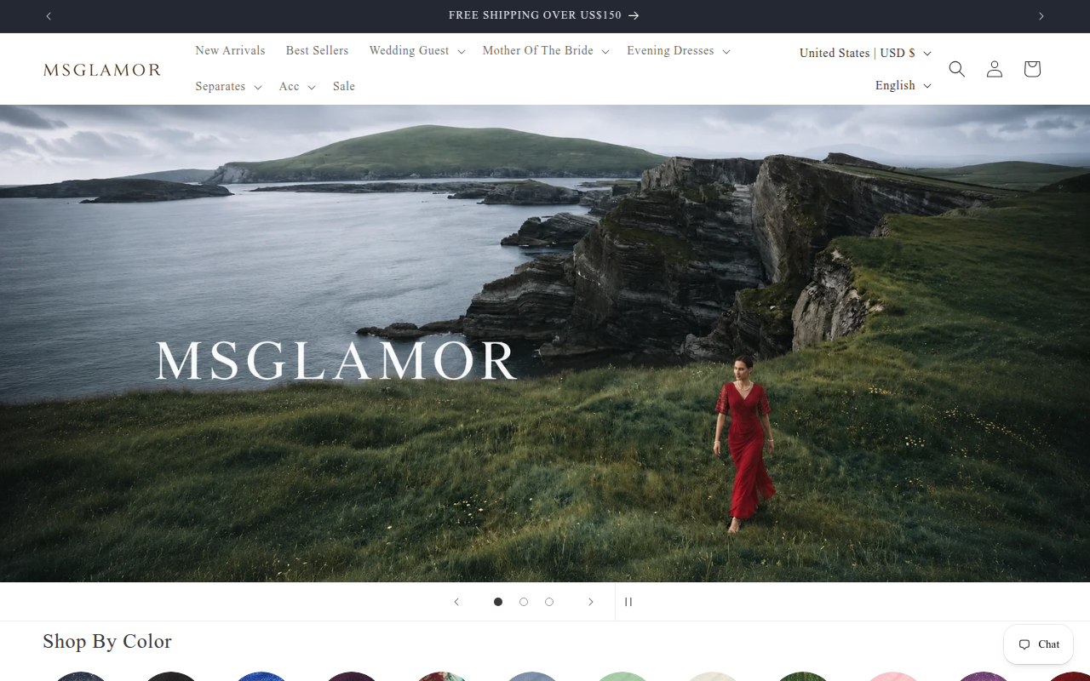Click the Shop By Color heading
The height and width of the screenshot is (681, 1090).
[107, 642]
